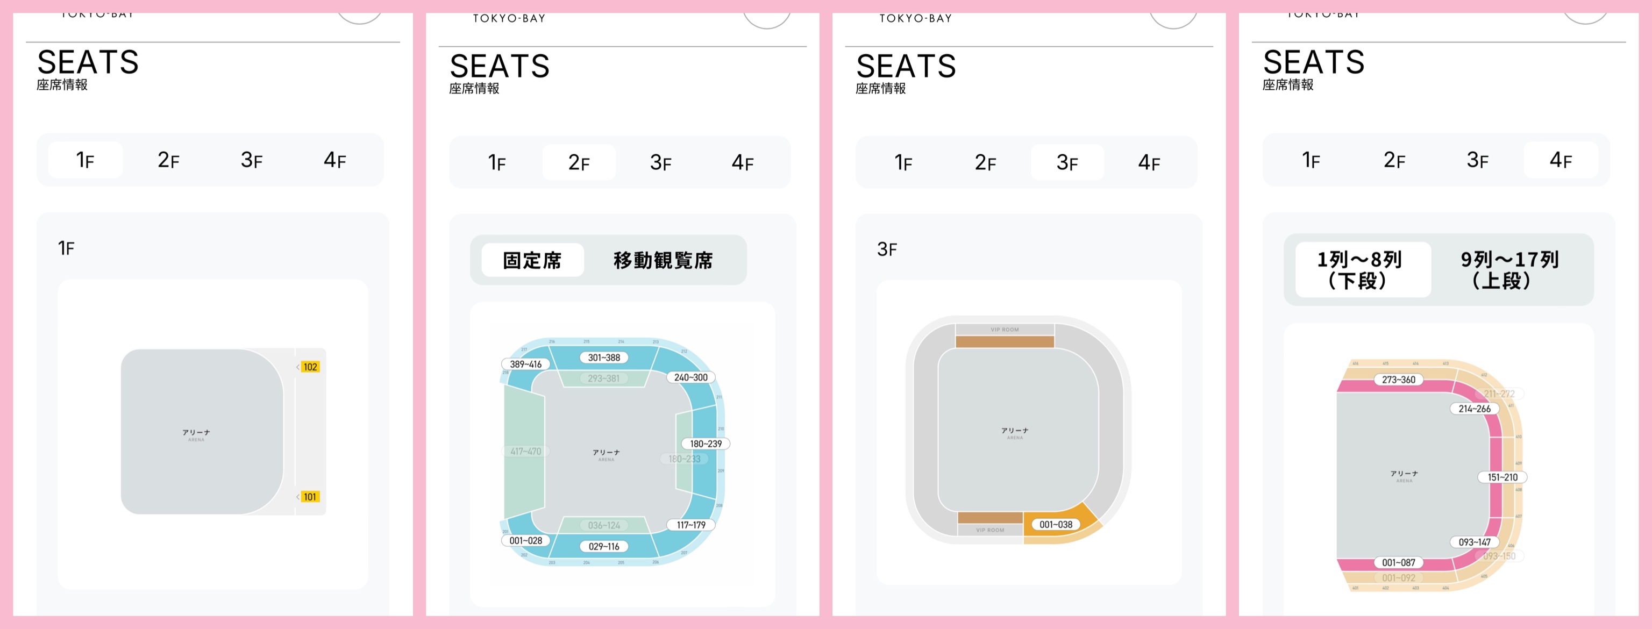Select VIP ROOM brown section at top of 3F map

[1005, 342]
